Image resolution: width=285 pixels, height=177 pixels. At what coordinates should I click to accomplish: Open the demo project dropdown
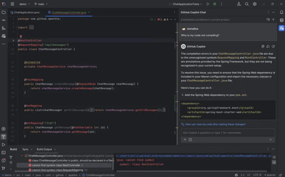(x=25, y=4)
